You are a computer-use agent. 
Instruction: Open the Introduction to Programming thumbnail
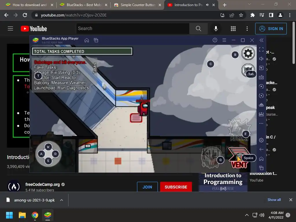223,182
